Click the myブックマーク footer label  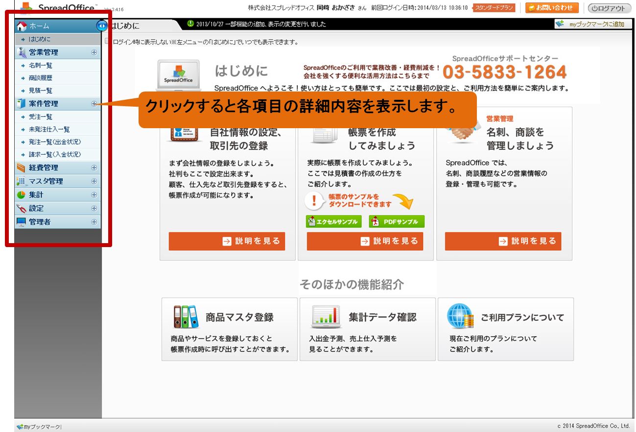click(x=42, y=427)
